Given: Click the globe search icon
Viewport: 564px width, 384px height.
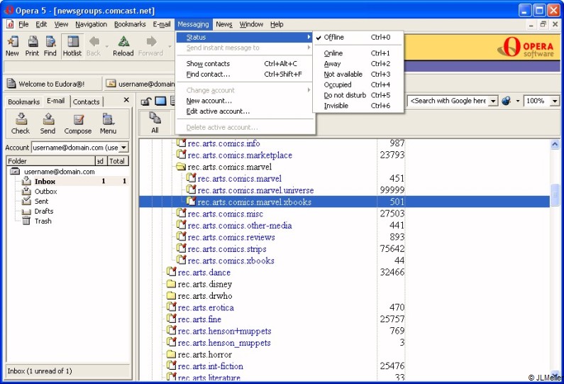Looking at the screenshot, I should (507, 101).
